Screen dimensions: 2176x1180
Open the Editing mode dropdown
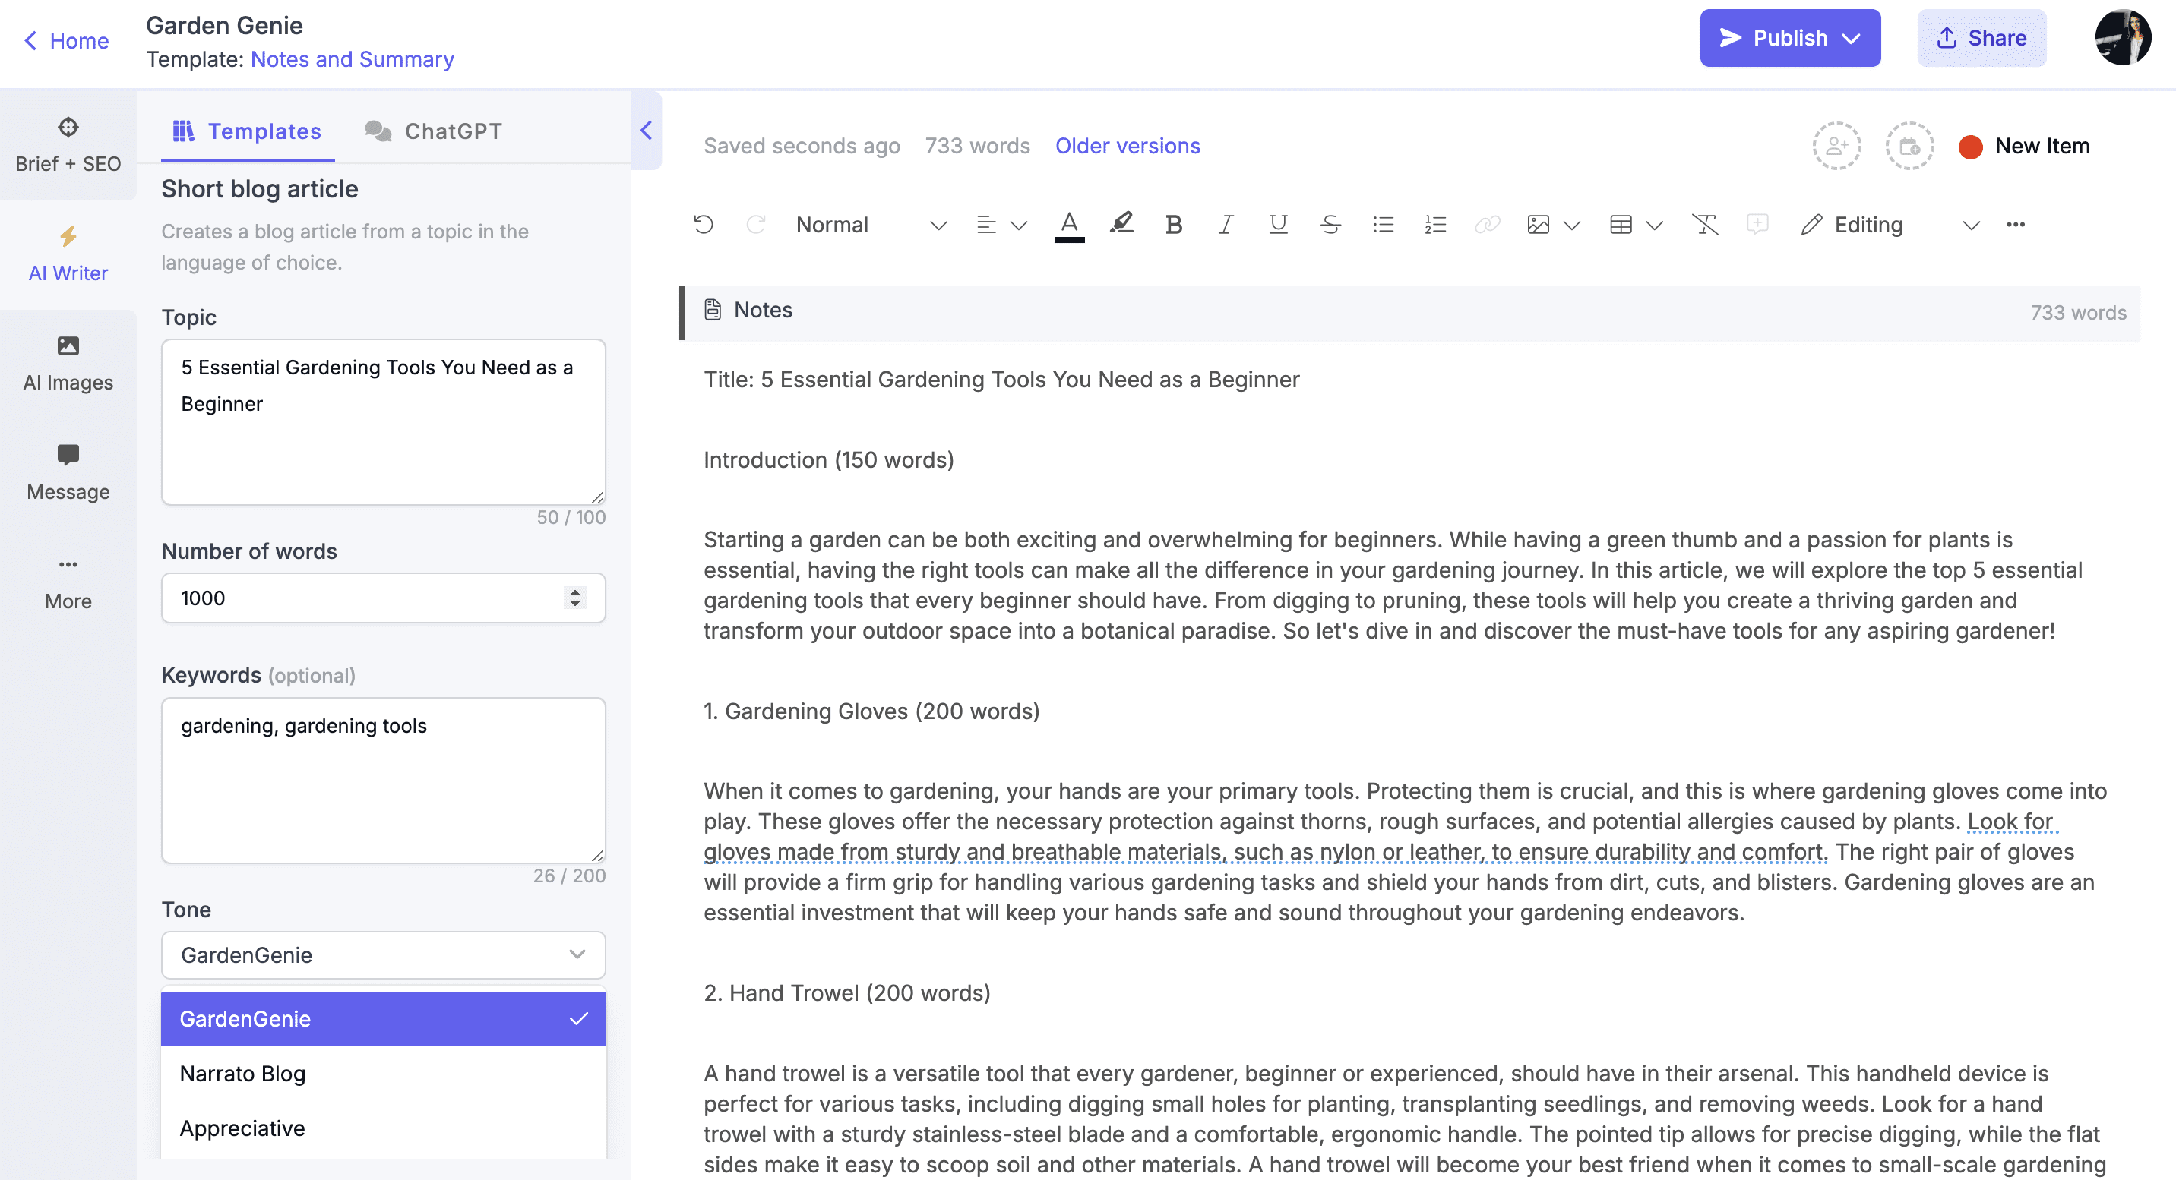tap(1889, 225)
